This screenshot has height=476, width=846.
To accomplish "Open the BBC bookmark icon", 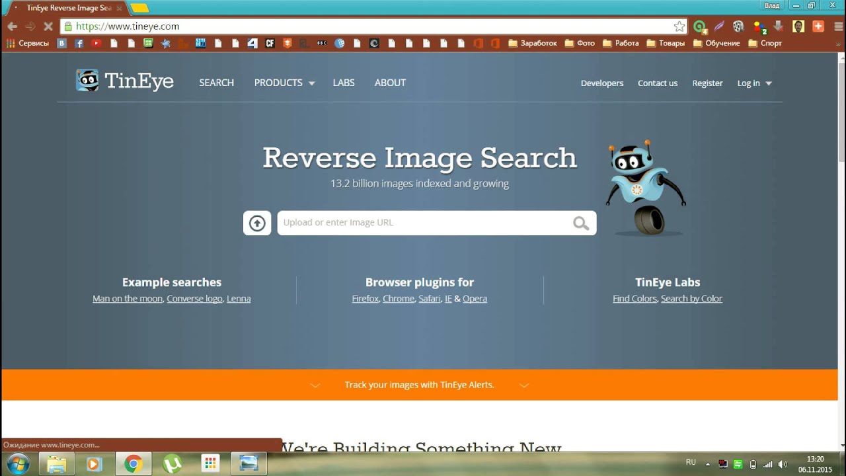I will point(322,44).
